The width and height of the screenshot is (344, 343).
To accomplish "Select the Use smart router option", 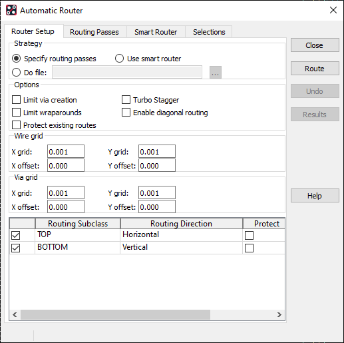I will [119, 59].
